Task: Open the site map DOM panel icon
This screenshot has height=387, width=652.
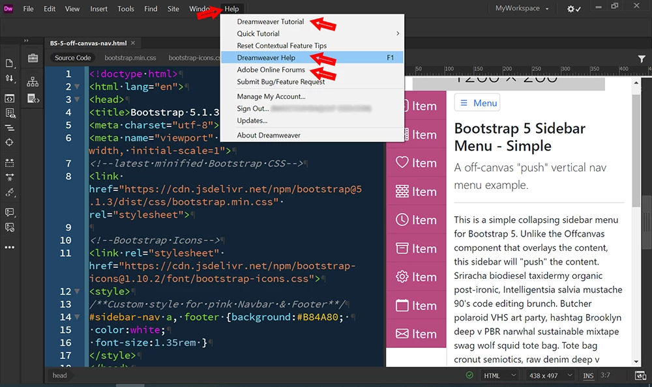Action: click(x=33, y=82)
